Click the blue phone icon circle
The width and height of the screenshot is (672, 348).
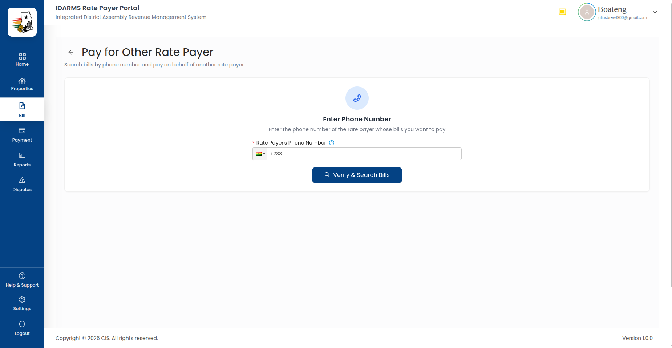tap(357, 98)
